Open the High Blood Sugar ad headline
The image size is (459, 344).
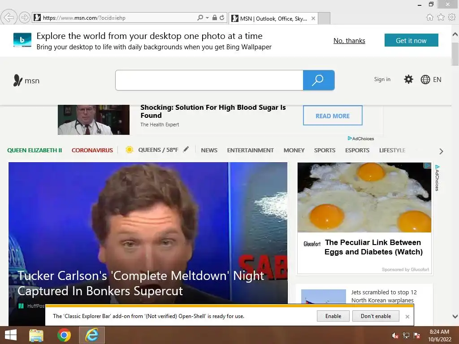[x=213, y=111]
